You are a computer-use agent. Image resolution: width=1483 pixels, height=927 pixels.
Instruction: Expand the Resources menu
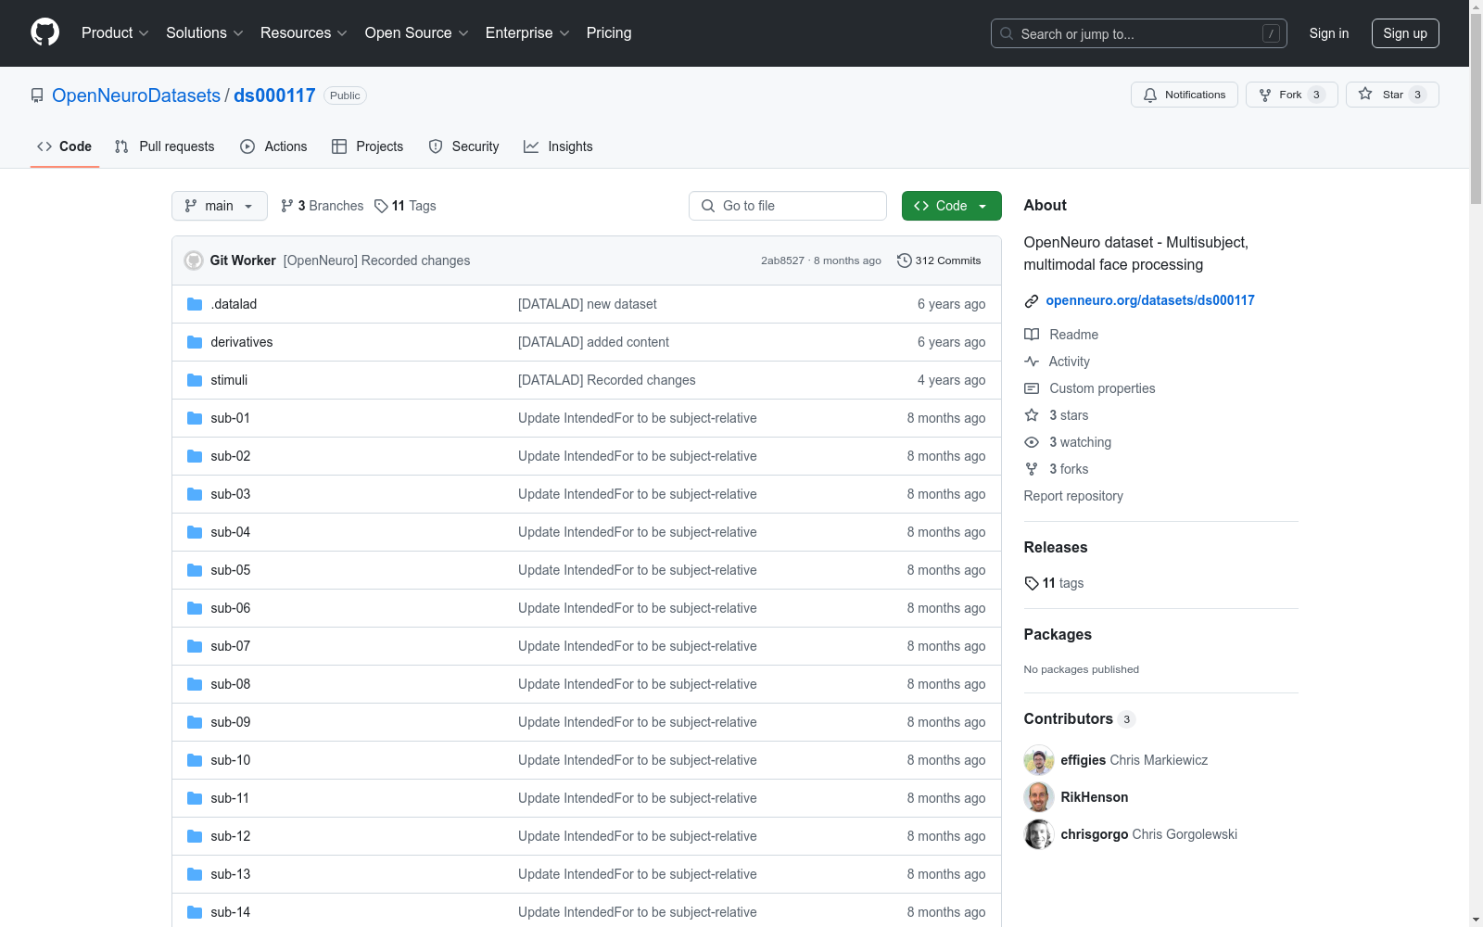tap(304, 33)
